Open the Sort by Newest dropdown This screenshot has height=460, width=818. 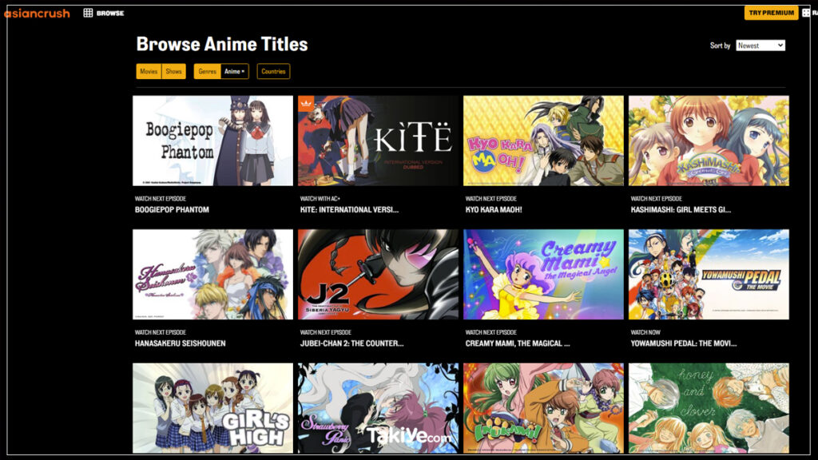pyautogui.click(x=760, y=46)
